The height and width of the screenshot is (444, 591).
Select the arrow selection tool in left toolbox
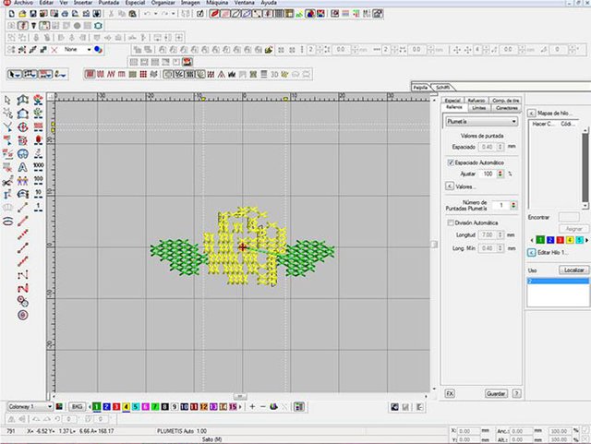7,101
